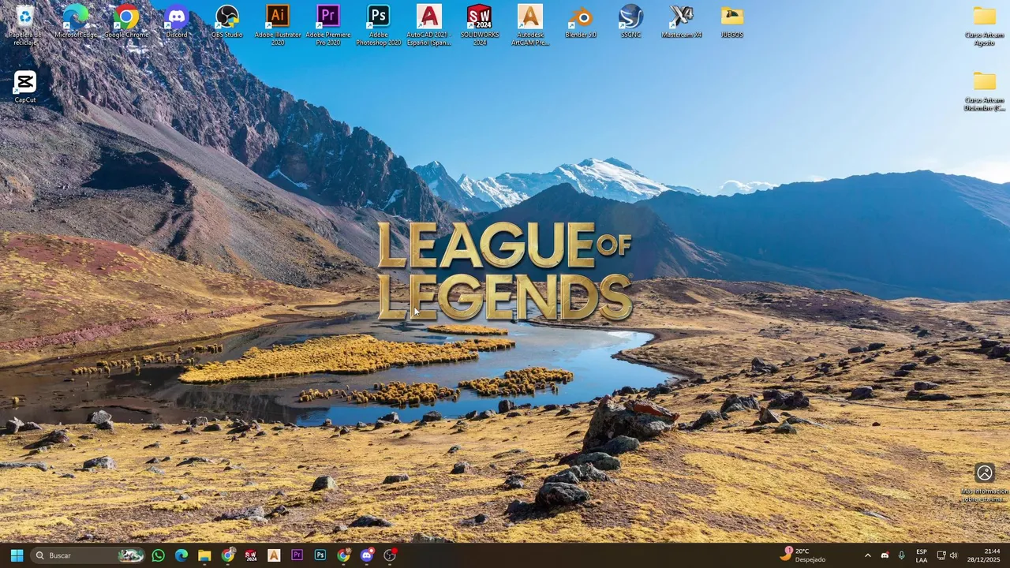Open Premiere Pro from the taskbar
The width and height of the screenshot is (1010, 568).
(297, 555)
